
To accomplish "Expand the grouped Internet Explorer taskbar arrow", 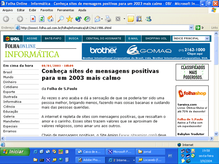I will [134, 160].
